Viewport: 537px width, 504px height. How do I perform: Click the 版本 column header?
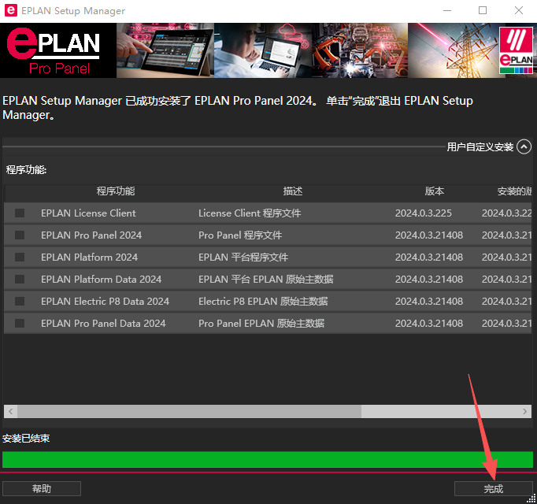(x=435, y=191)
